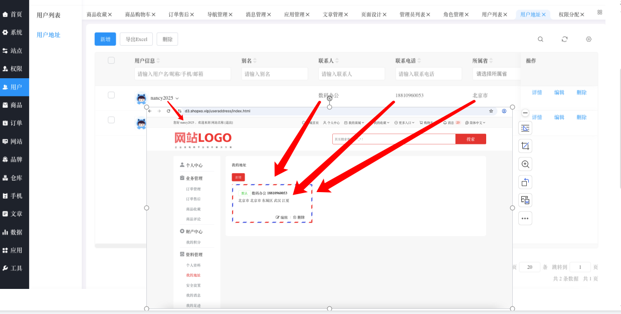Screen dimensions: 621x314
Task: Expand the nancy2025 user dropdown arrow
Action: click(x=177, y=98)
